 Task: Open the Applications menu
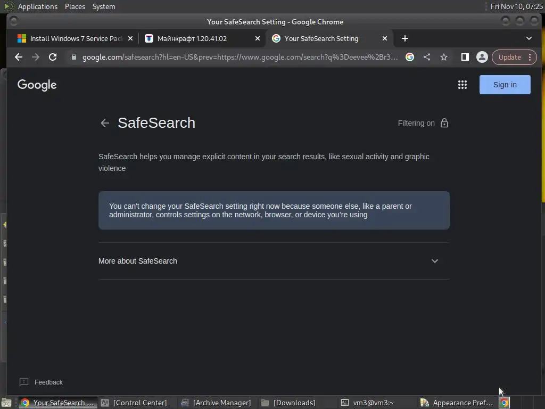tap(38, 6)
